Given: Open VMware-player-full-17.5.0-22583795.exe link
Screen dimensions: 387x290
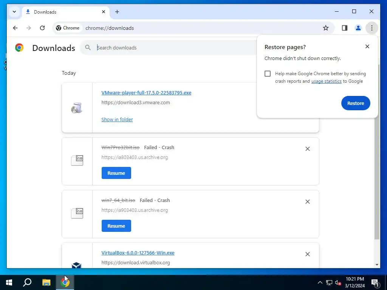Looking at the screenshot, I should (146, 93).
